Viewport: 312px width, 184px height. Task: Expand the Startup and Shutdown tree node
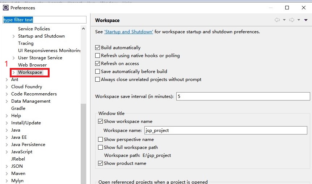[13, 36]
